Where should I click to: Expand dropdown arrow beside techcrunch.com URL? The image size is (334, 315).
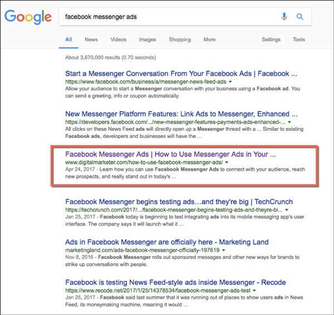(x=287, y=210)
